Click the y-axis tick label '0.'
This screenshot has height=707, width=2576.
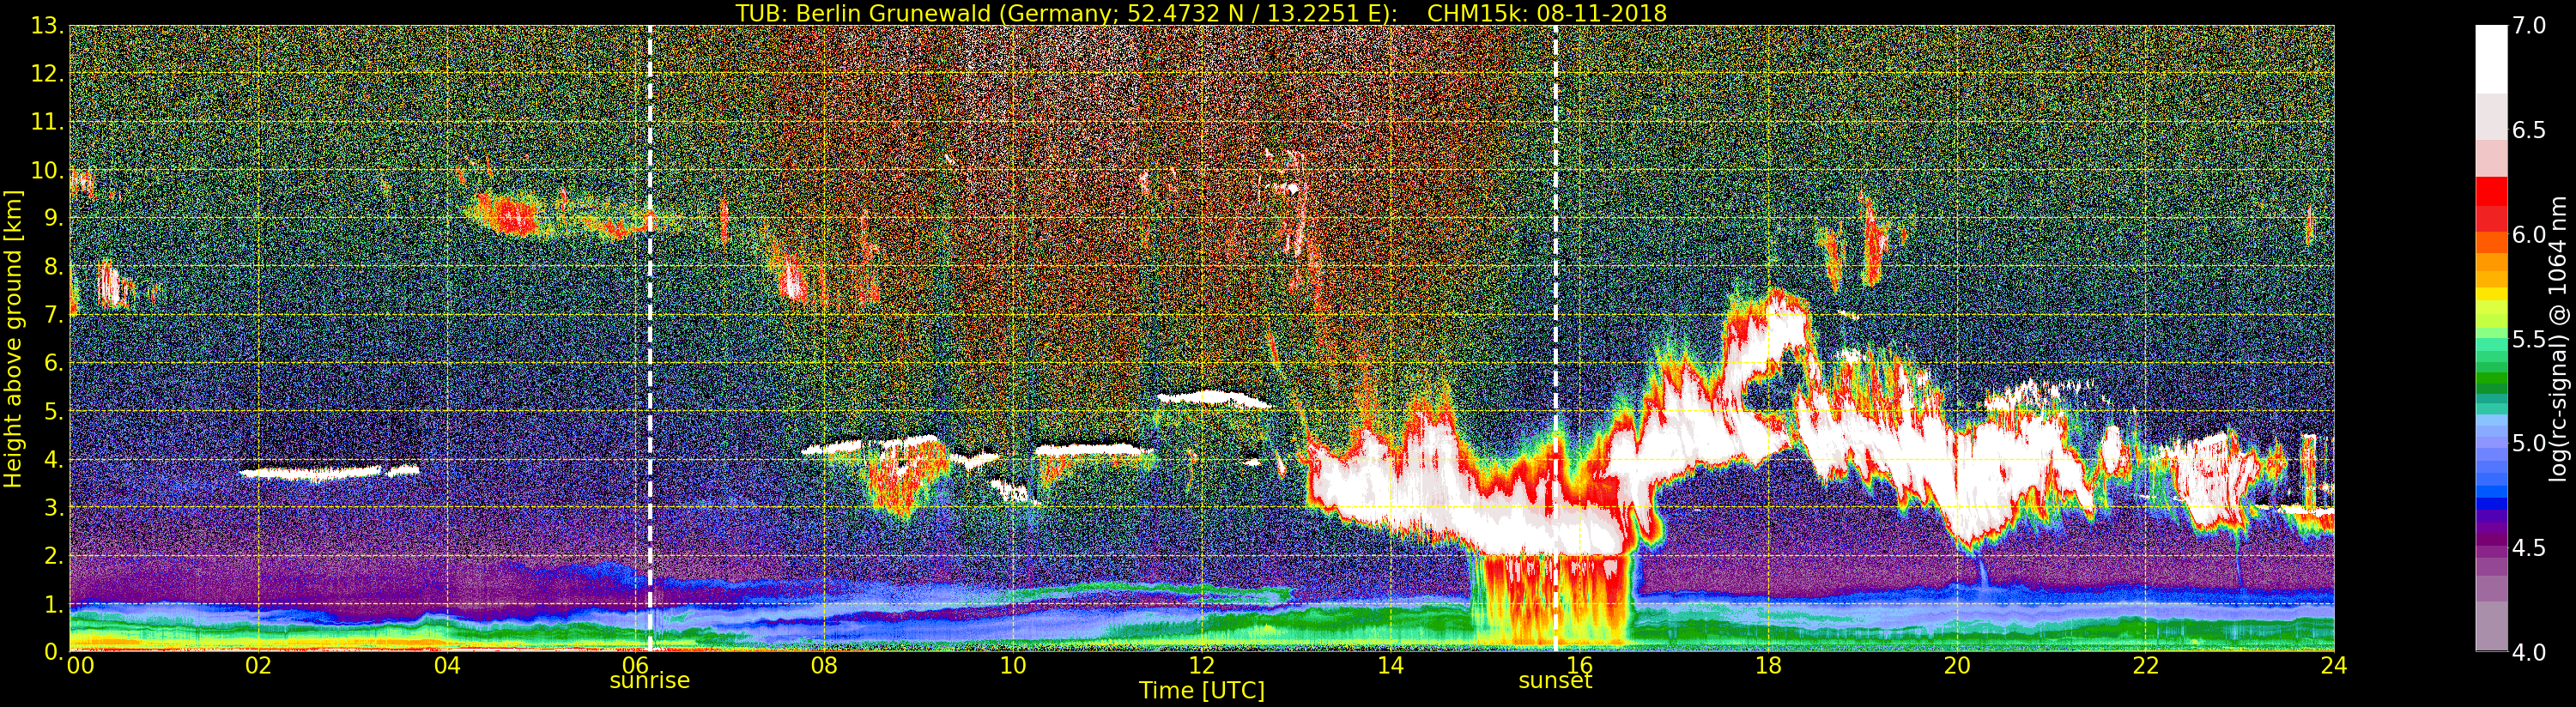point(53,651)
